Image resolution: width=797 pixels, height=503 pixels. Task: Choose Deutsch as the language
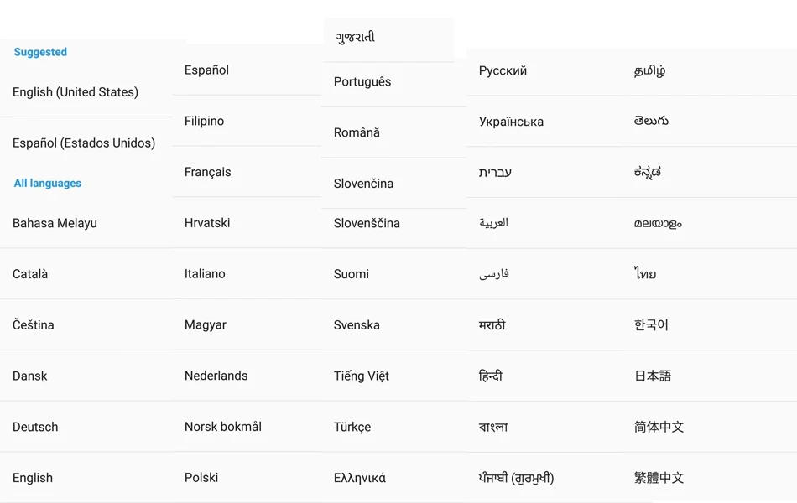point(35,427)
